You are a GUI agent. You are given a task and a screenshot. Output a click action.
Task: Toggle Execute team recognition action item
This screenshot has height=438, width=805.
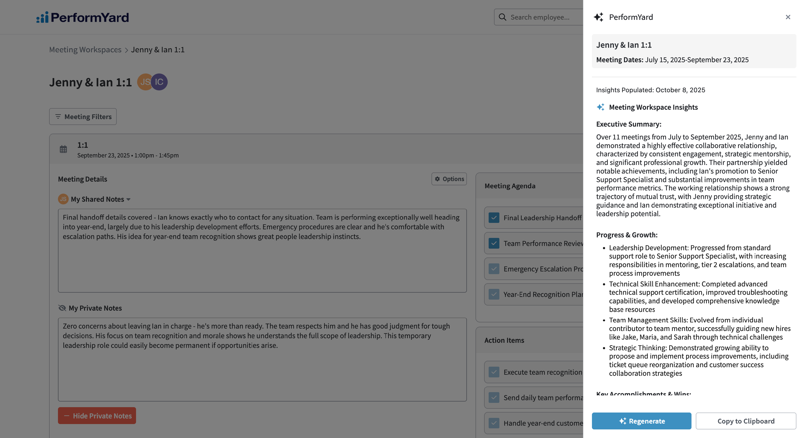click(494, 372)
